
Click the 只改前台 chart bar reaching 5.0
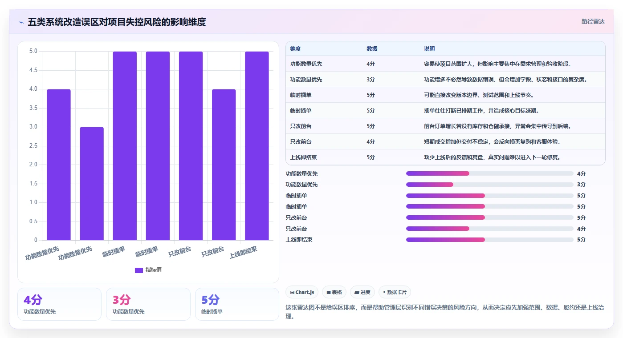(191, 146)
